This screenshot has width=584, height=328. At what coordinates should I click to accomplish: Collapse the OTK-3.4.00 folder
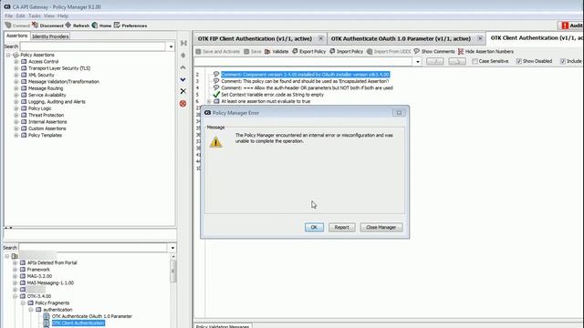(15, 296)
